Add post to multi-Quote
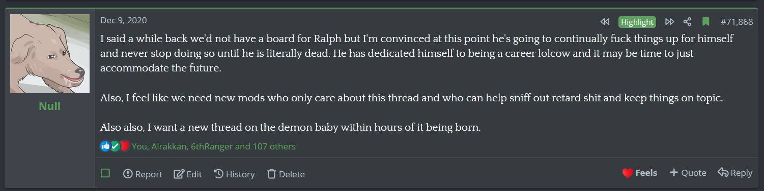Image resolution: width=764 pixels, height=191 pixels. click(x=688, y=173)
